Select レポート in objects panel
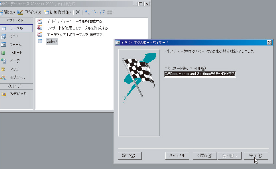Image resolution: width=276 pixels, height=169 pixels. [16, 53]
